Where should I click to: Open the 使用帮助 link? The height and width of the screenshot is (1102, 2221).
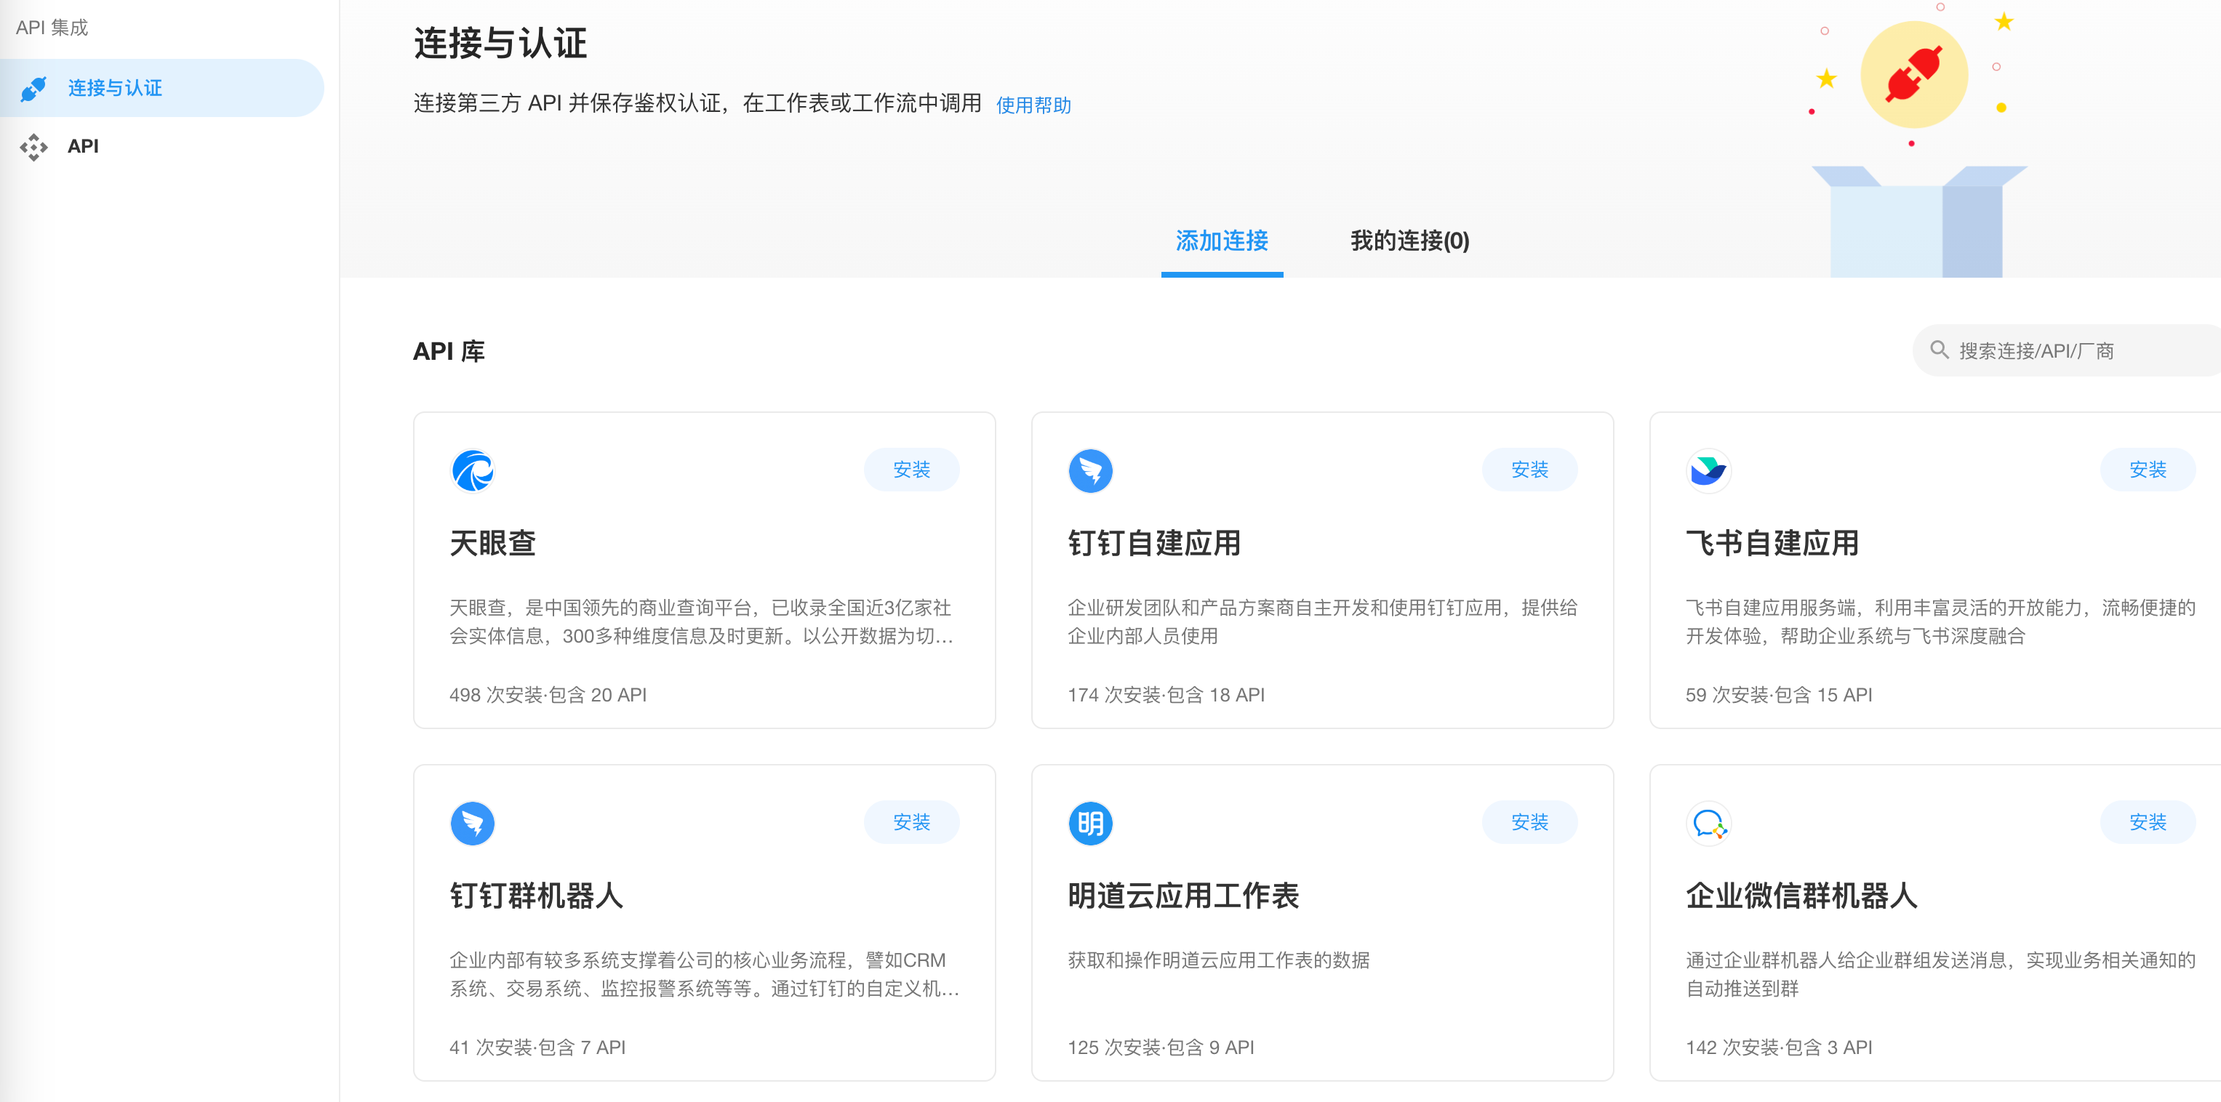pos(1033,105)
